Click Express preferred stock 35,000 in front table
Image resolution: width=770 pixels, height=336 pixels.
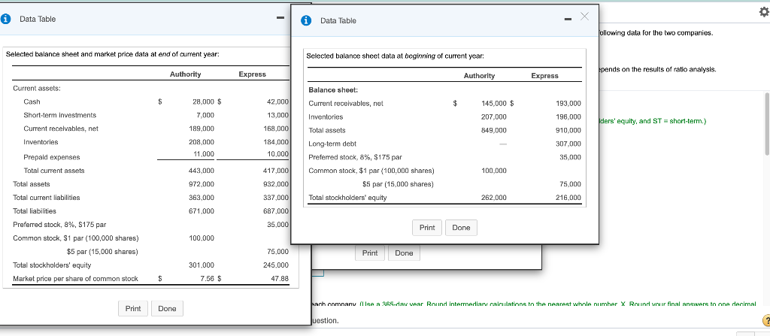click(x=570, y=157)
